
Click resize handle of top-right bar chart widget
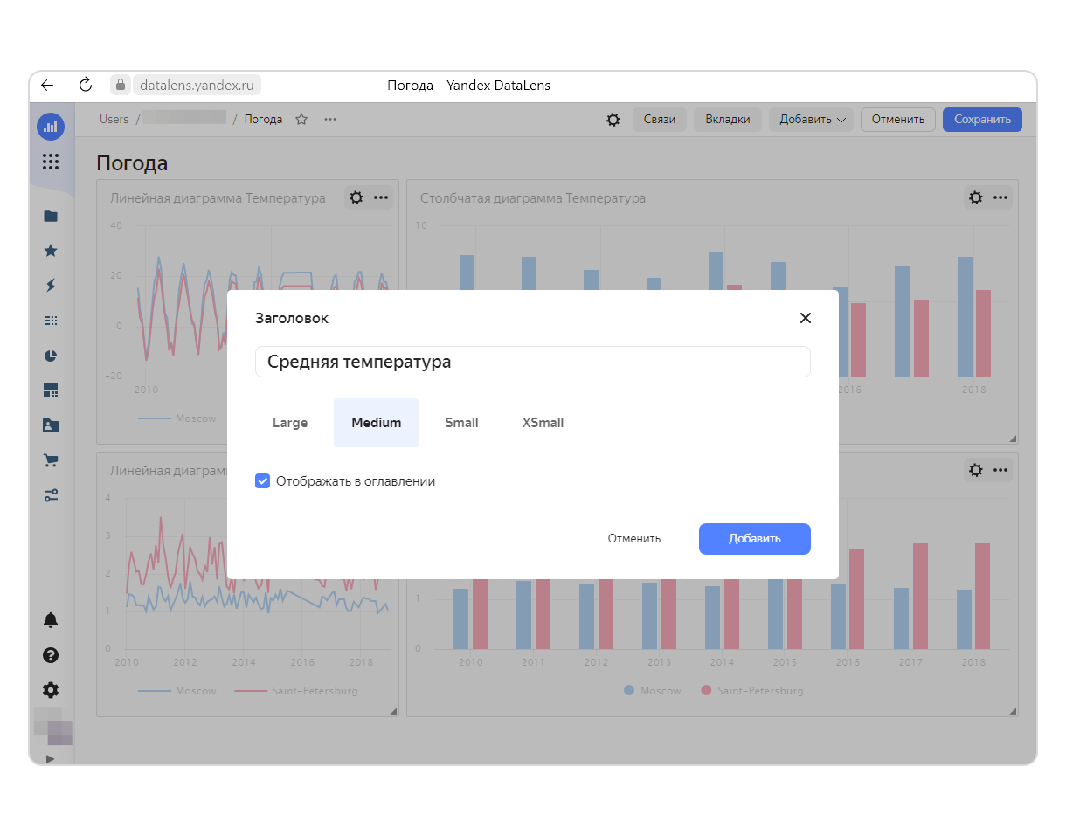1014,439
